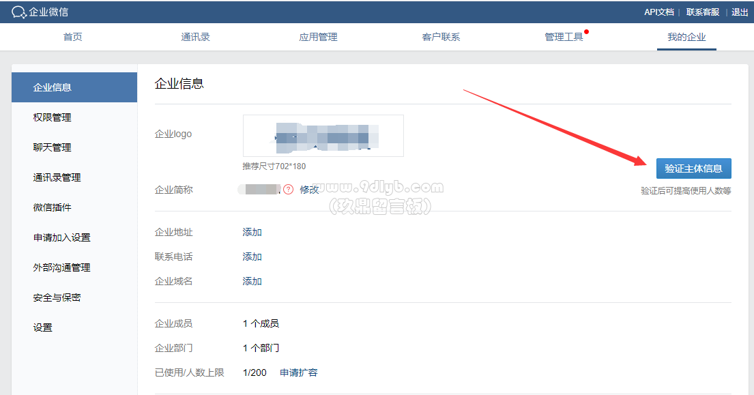
Task: Click the 验证后可提高使用人数等 text
Action: click(686, 191)
